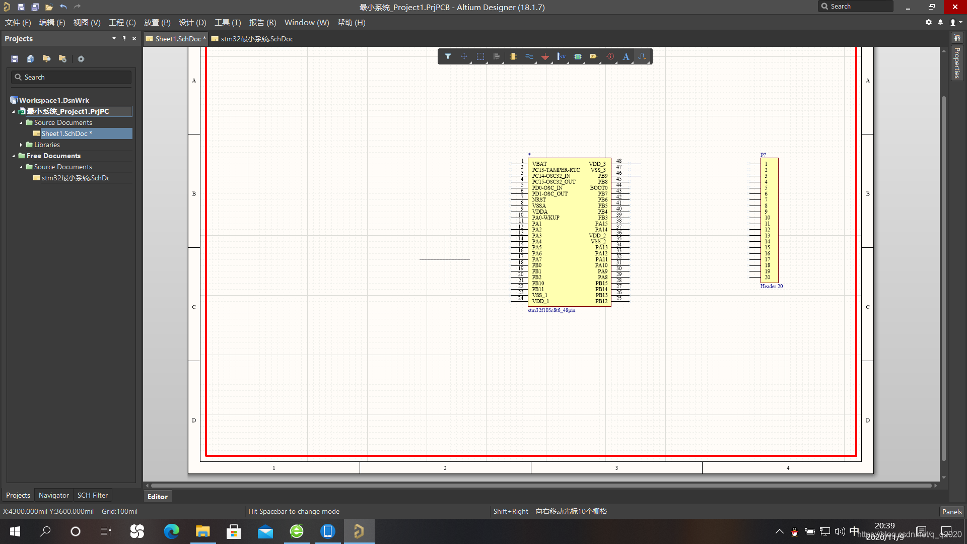The height and width of the screenshot is (544, 967).
Task: Expand the Libraries folder
Action: 21,145
